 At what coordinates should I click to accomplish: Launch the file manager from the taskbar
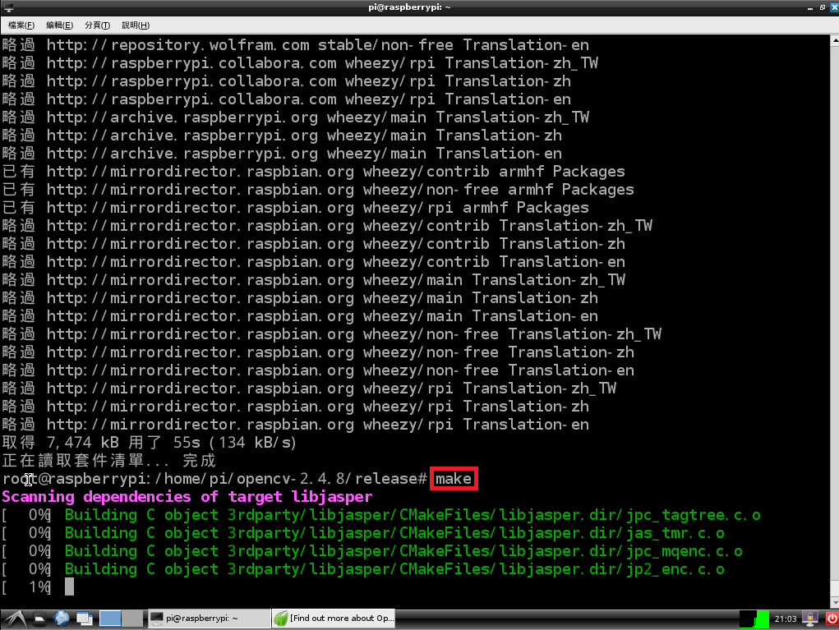(39, 619)
